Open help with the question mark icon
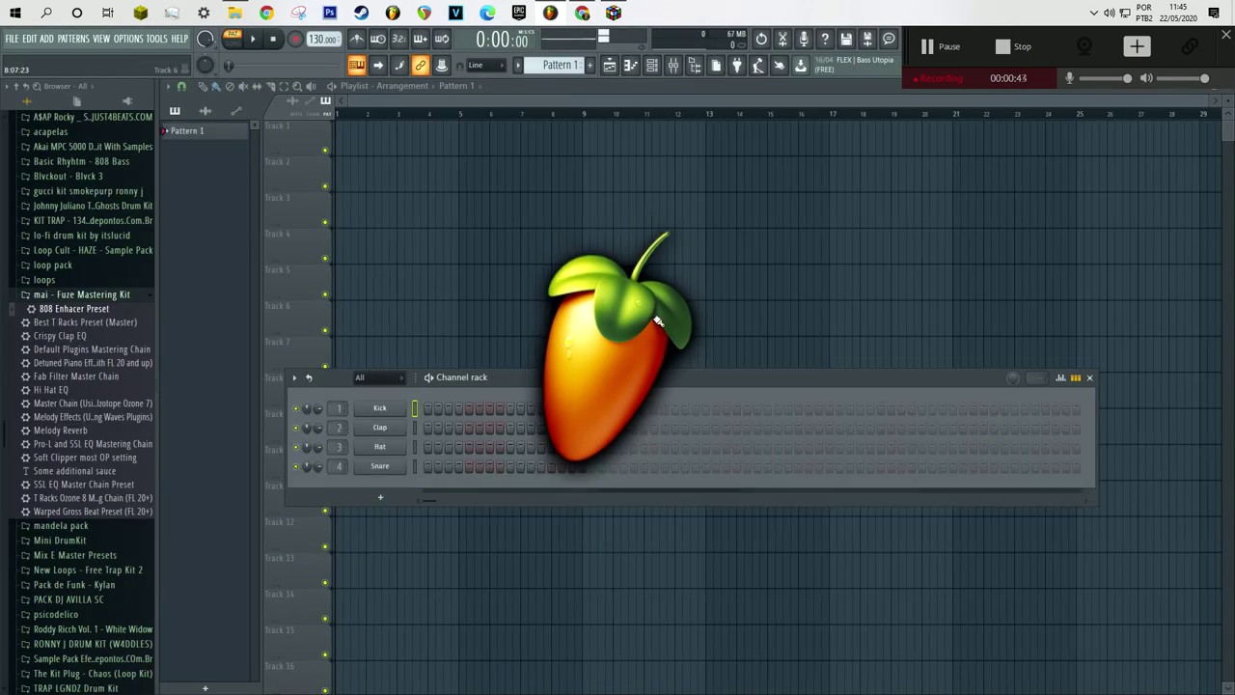The image size is (1235, 695). tap(825, 39)
